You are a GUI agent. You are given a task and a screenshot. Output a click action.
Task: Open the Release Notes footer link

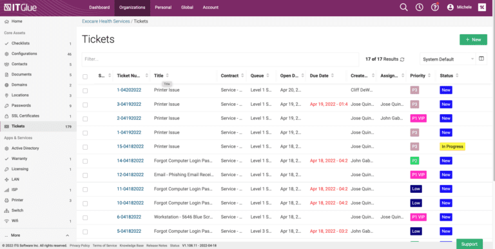(157, 246)
